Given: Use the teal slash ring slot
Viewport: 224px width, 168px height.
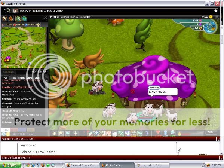Looking at the screenshot, I should [121, 134].
